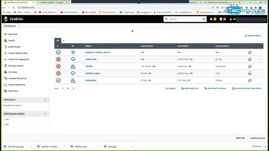The image size is (269, 151).
Task: Open Build History
Action: point(14,47)
